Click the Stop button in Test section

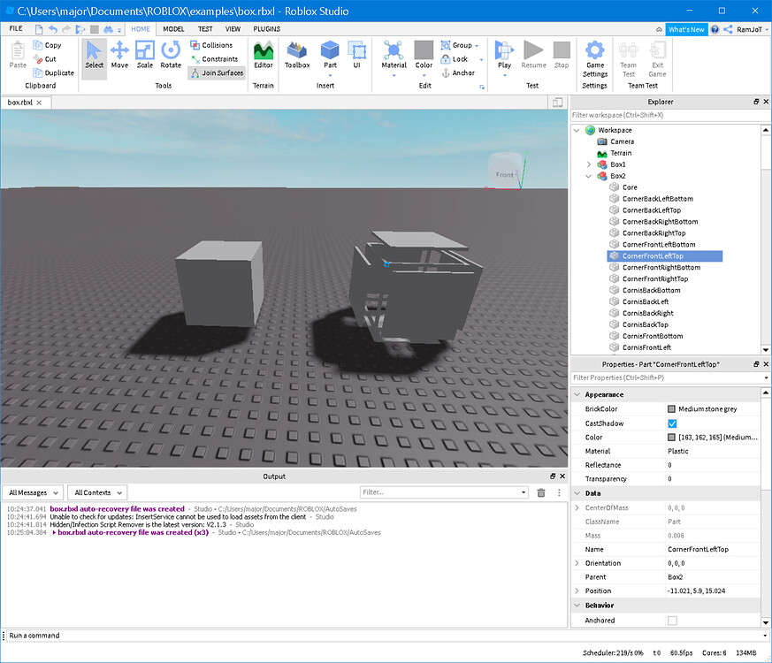tap(560, 51)
